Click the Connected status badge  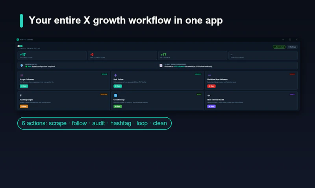pyautogui.click(x=279, y=47)
